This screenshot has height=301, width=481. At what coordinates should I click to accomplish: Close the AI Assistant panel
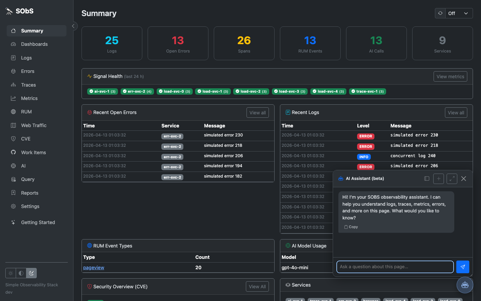coord(464,179)
